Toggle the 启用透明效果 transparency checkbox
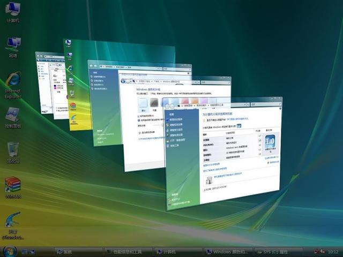This screenshot has width=343, height=257. click(139, 116)
